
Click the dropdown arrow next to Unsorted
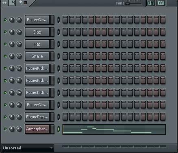[51, 148]
